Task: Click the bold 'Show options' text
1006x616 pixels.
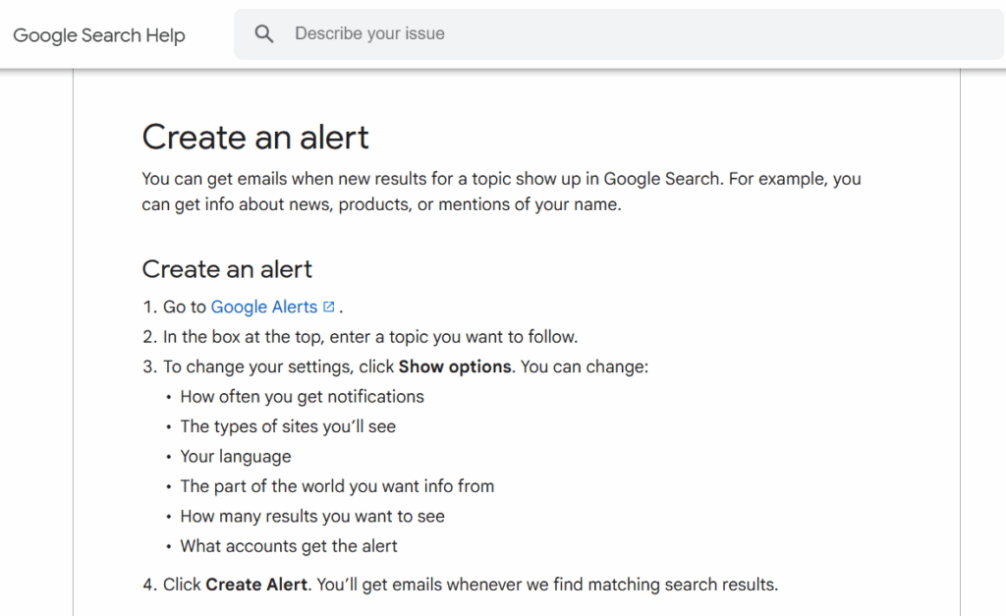Action: coord(455,366)
